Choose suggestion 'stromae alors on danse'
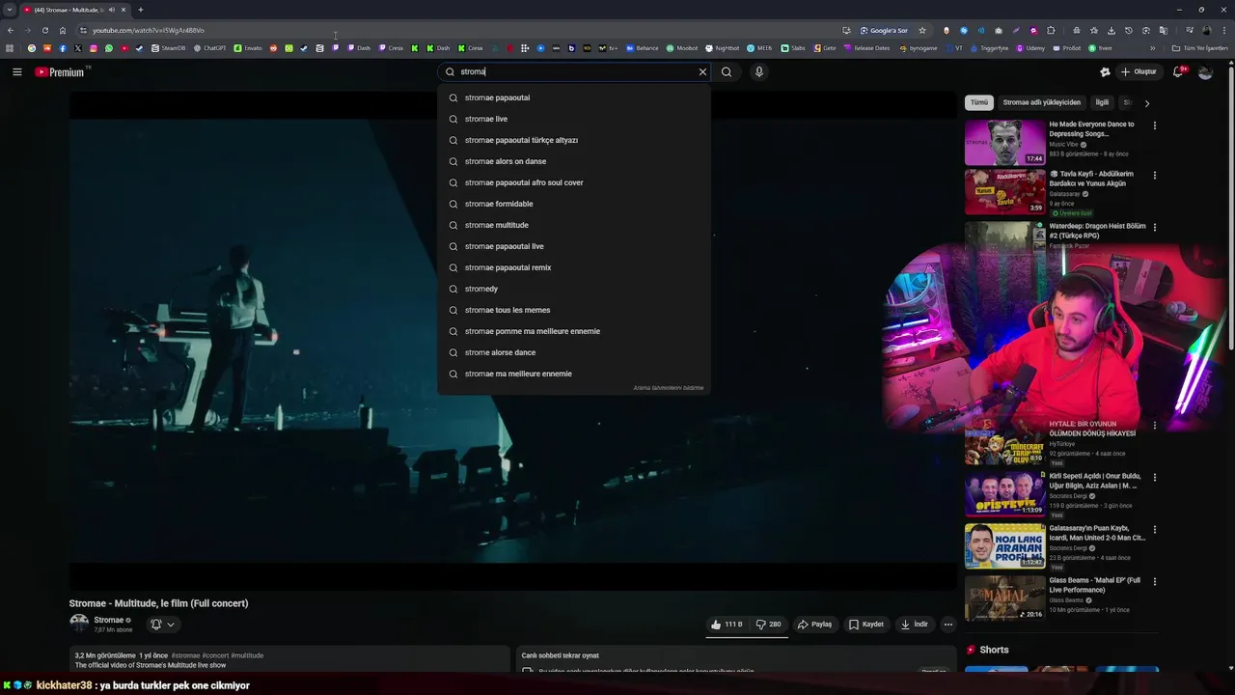The width and height of the screenshot is (1235, 695). pos(574,161)
